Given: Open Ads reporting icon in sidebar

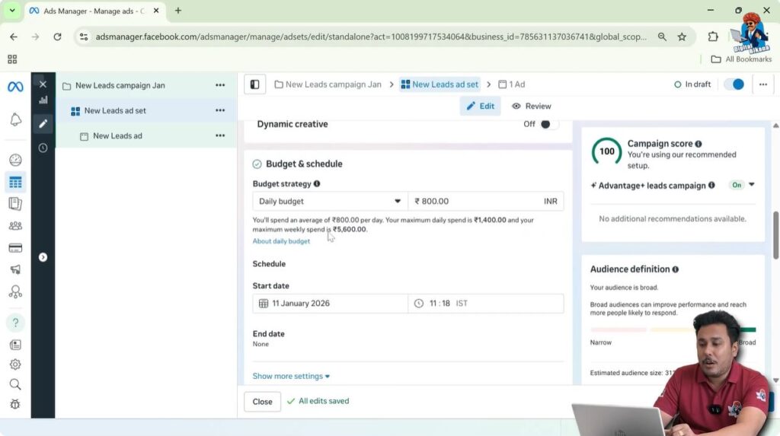Looking at the screenshot, I should [15, 203].
